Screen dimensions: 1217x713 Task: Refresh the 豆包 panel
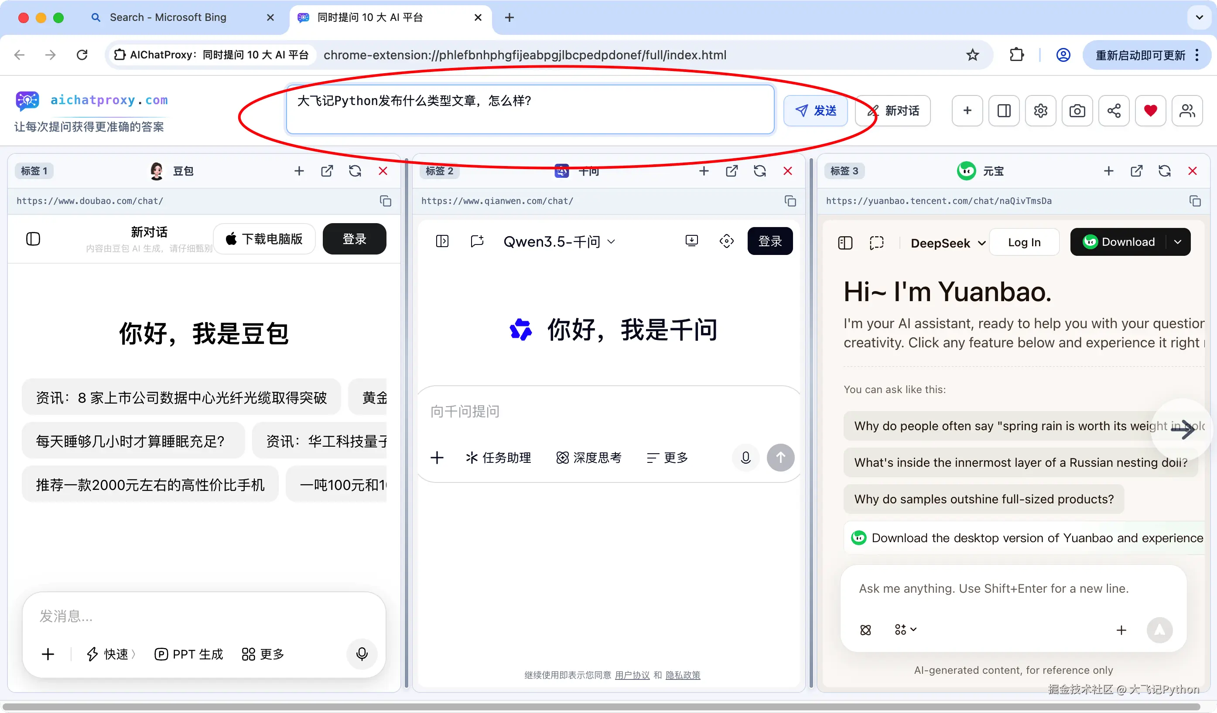click(x=355, y=171)
